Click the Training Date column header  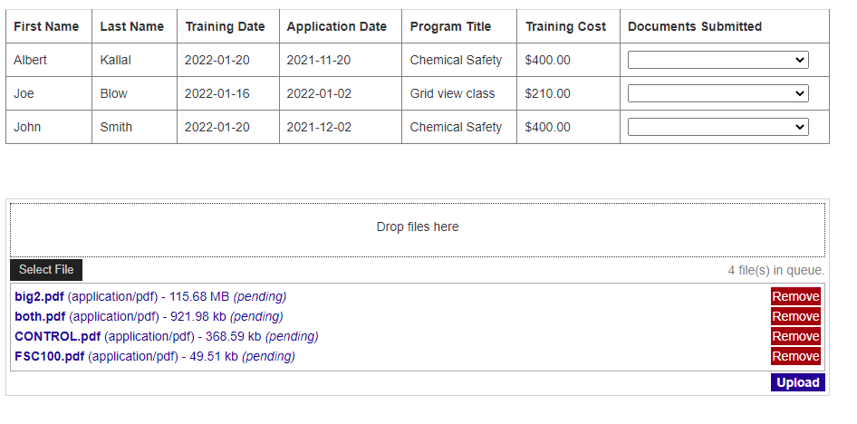click(225, 26)
